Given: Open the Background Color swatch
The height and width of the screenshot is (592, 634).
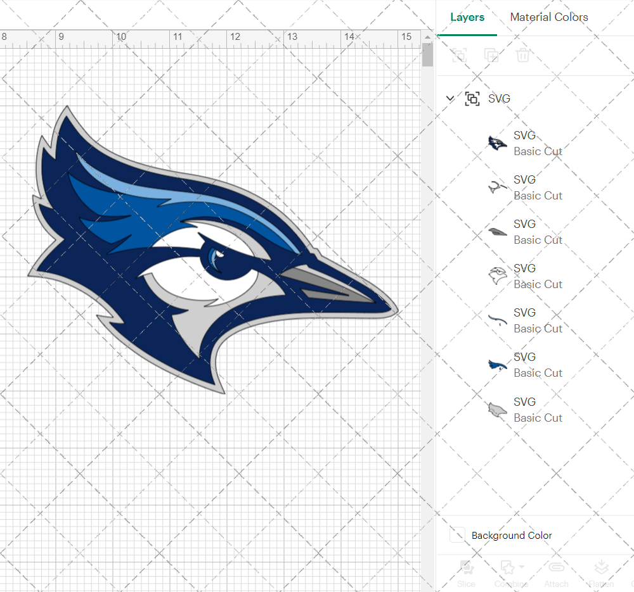Looking at the screenshot, I should 457,535.
